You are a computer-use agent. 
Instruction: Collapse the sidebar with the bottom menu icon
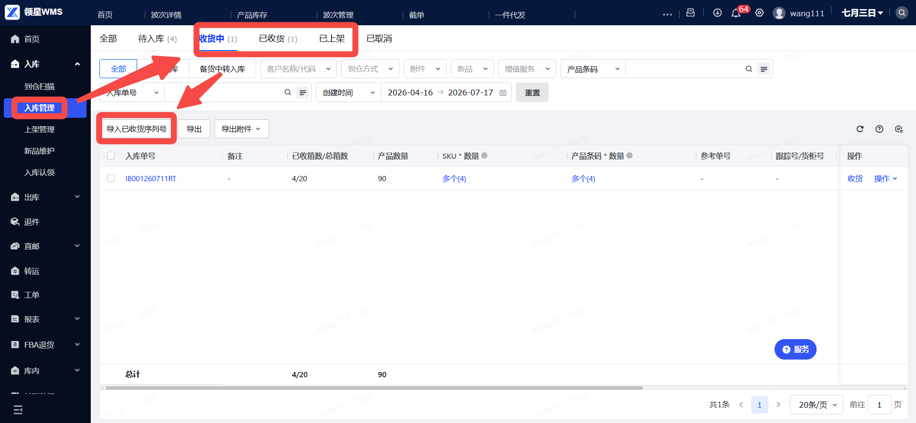(18, 410)
